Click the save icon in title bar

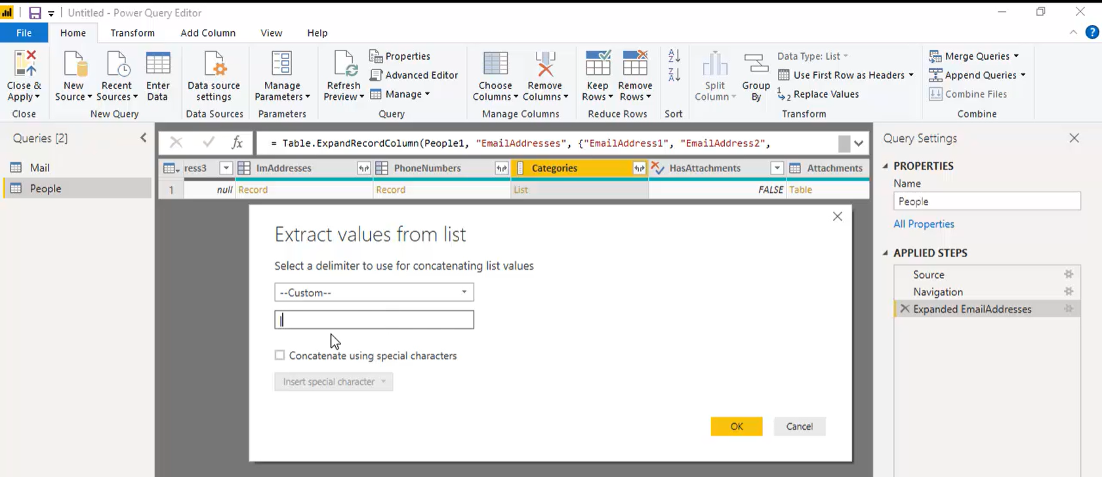[35, 12]
